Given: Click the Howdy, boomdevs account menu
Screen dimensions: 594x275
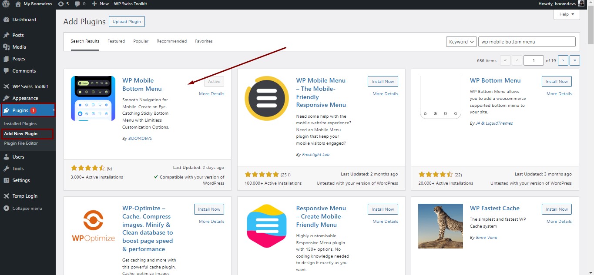Looking at the screenshot, I should [x=562, y=3].
